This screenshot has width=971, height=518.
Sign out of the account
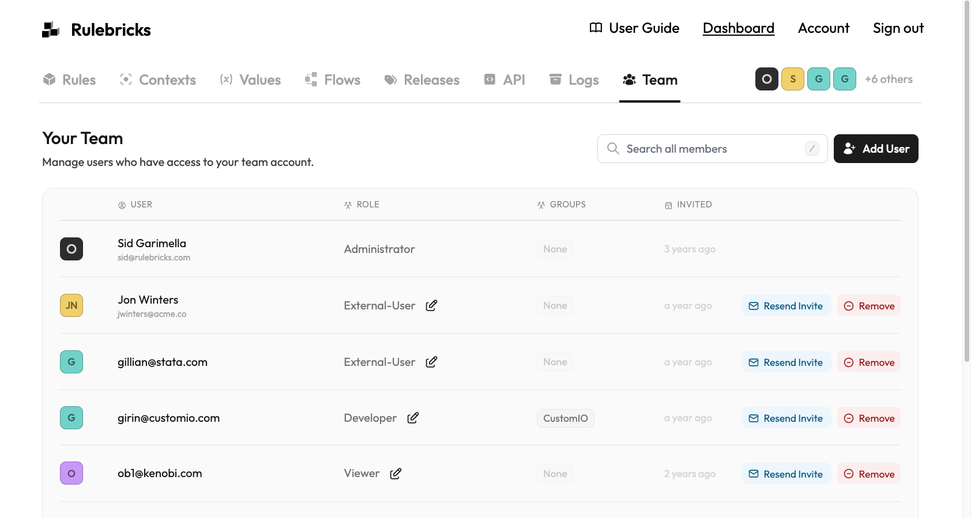(x=898, y=28)
